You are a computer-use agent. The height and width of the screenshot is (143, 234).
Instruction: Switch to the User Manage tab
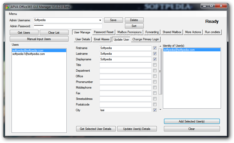(82, 32)
